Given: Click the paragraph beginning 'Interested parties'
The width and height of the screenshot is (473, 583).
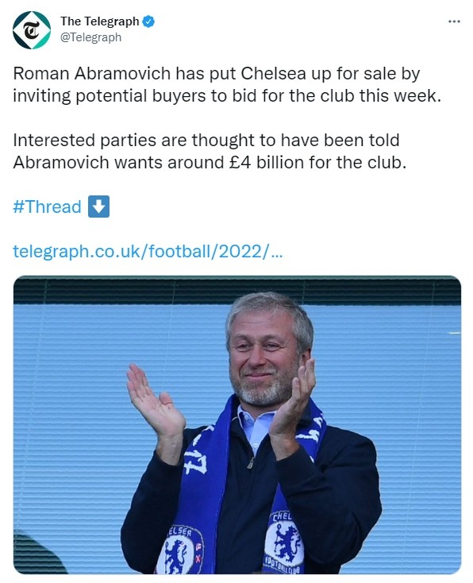Looking at the screenshot, I should click(210, 152).
